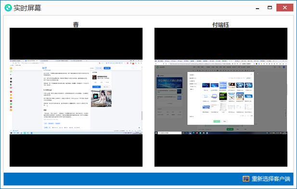This screenshot has width=297, height=189.
Task: Open 曹's live screen thumbnail
Action: [x=76, y=97]
